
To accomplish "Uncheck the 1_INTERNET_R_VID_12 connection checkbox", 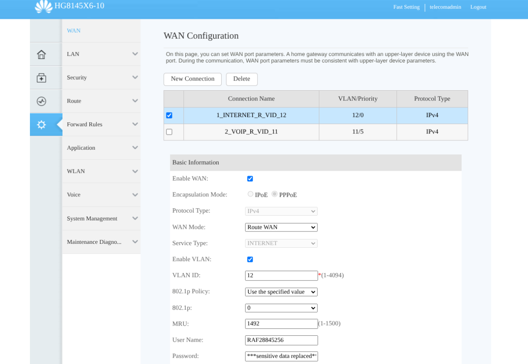I will [x=169, y=115].
